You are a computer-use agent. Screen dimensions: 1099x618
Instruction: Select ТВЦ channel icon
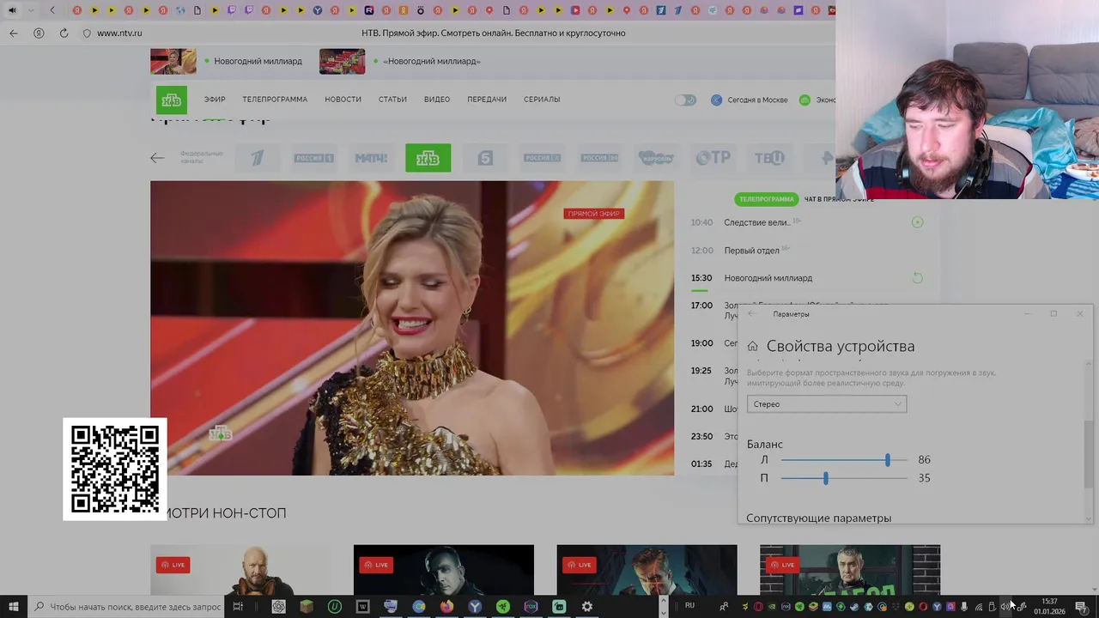769,158
